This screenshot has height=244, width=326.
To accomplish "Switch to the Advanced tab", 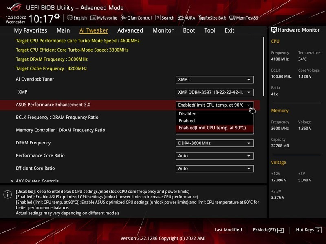I will (x=130, y=30).
